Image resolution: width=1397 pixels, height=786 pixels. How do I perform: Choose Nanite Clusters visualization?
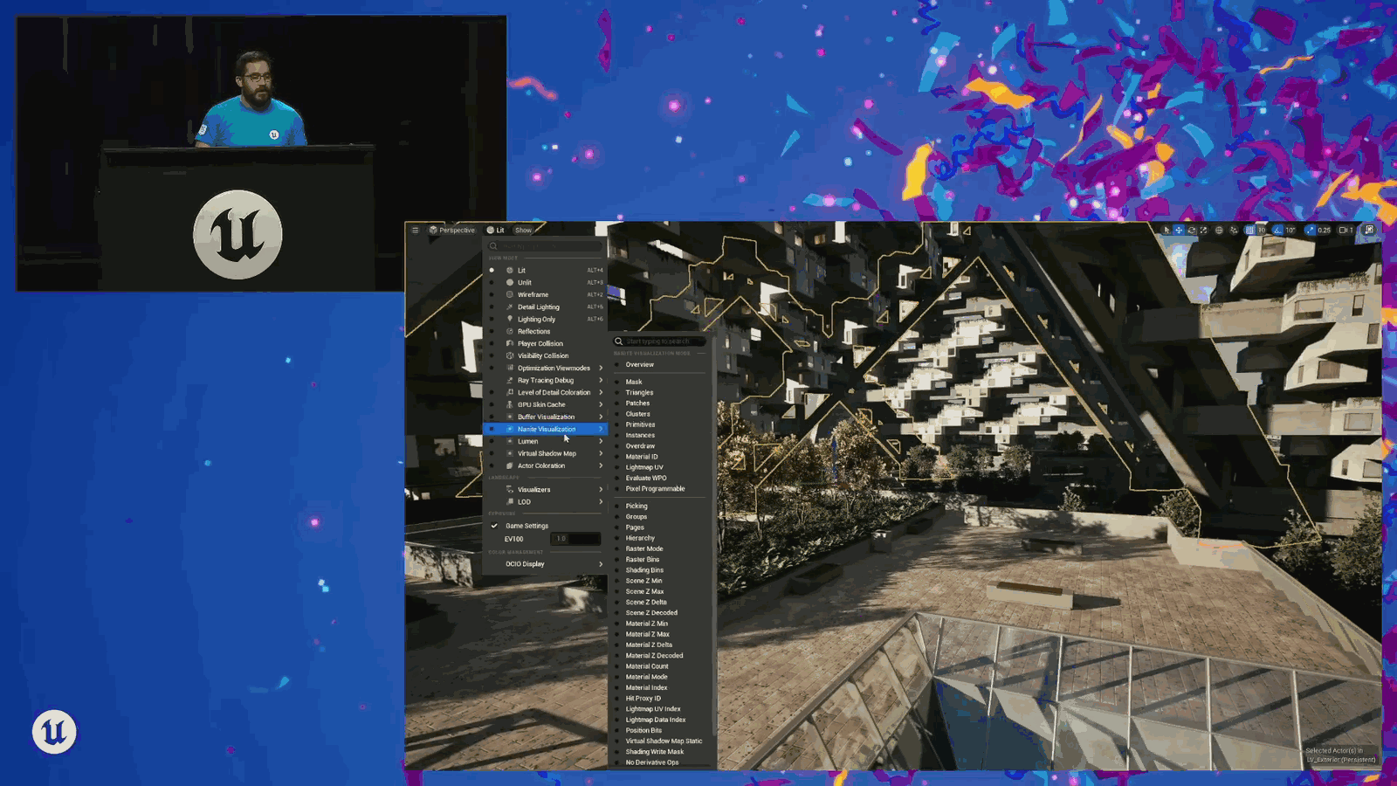(637, 414)
